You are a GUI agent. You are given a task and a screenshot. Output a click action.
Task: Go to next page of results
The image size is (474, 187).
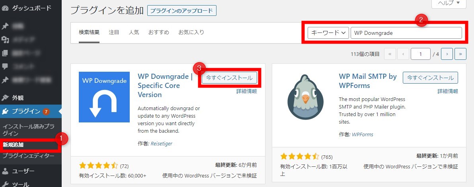pos(447,54)
